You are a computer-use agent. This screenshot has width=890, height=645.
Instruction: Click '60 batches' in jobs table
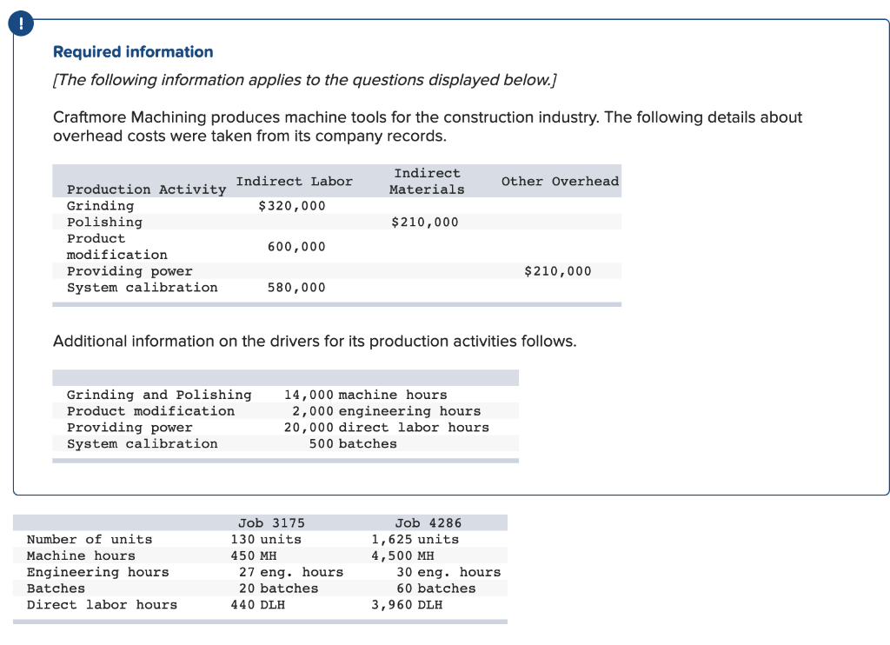[436, 588]
